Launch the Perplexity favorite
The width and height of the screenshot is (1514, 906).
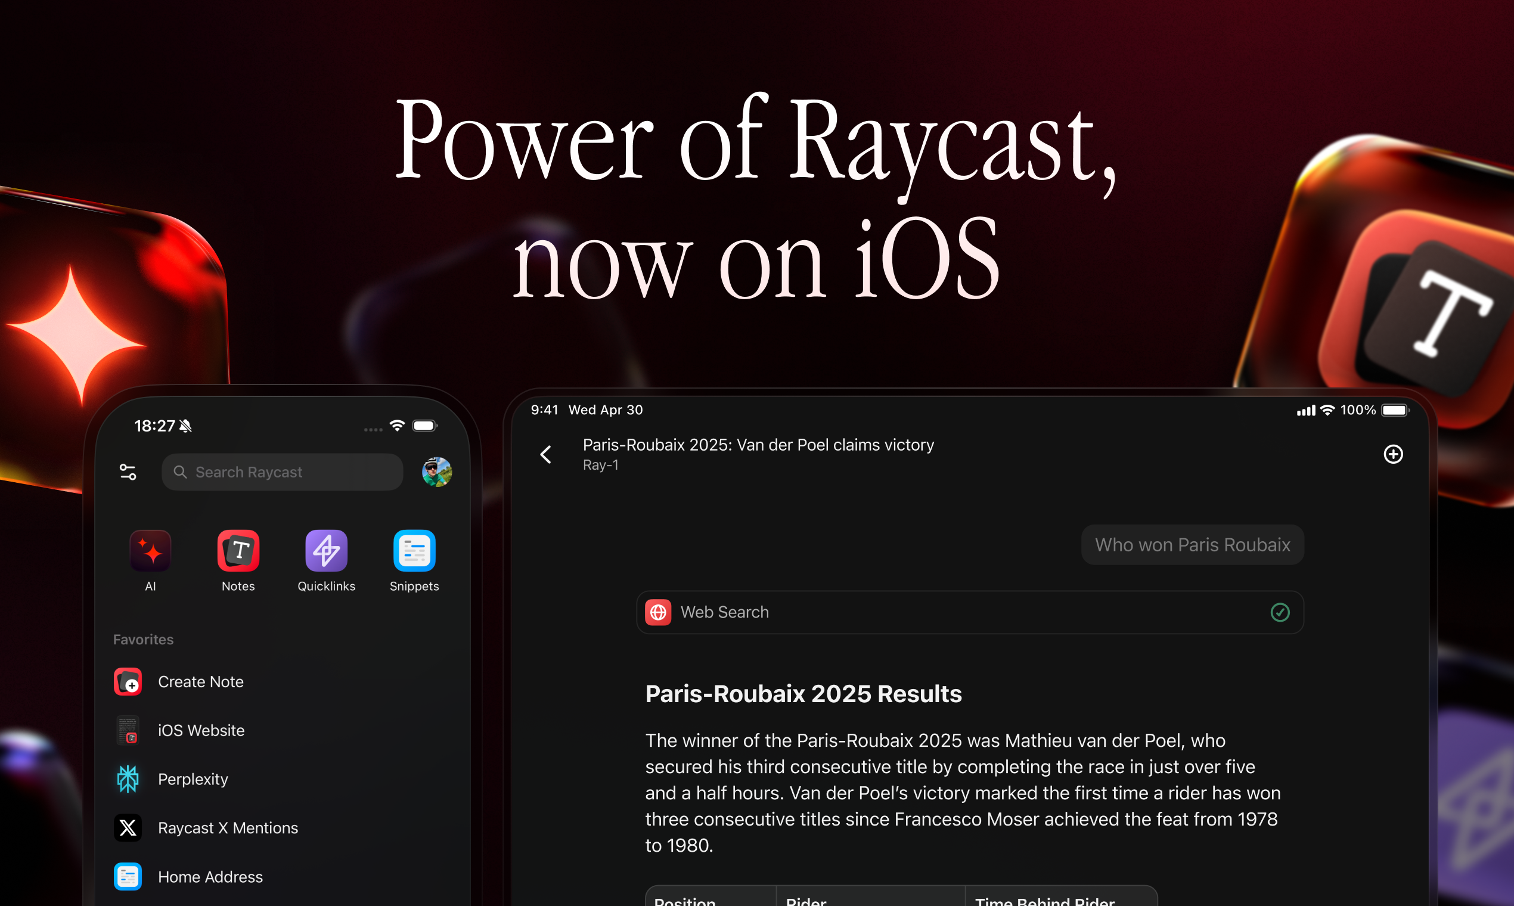pyautogui.click(x=128, y=778)
